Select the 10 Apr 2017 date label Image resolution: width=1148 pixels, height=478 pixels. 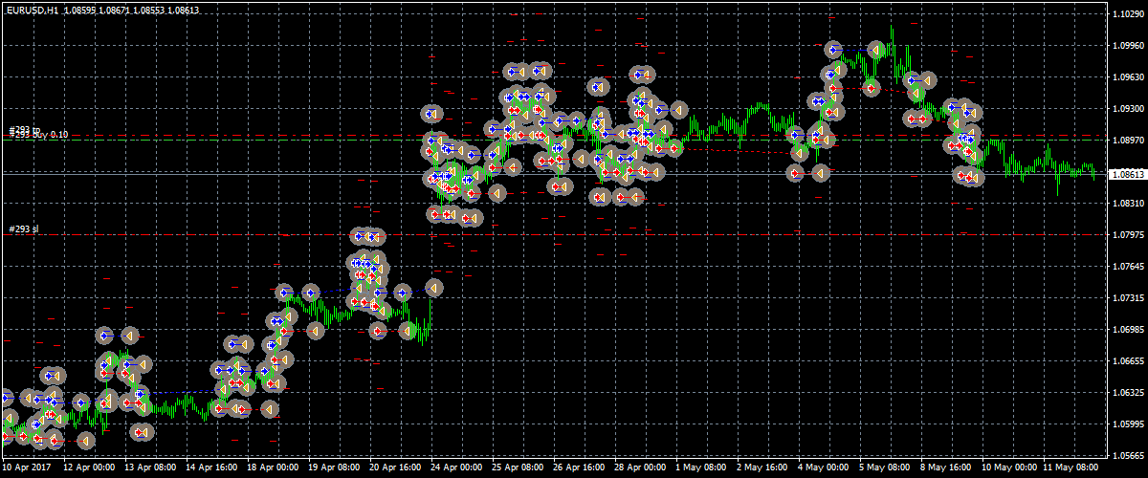(27, 468)
